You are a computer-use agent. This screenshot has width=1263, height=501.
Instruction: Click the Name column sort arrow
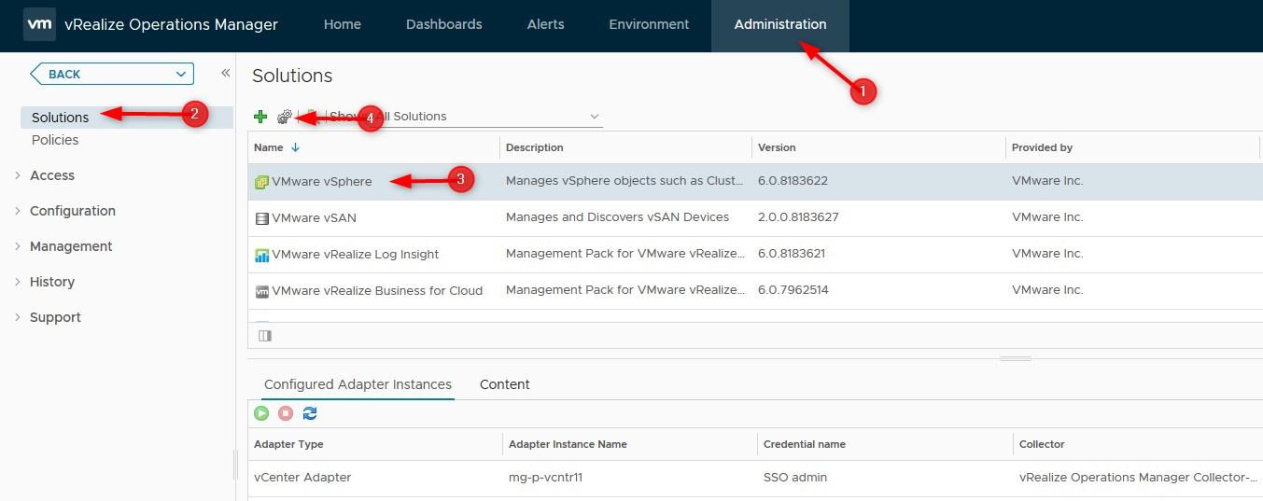[x=296, y=147]
